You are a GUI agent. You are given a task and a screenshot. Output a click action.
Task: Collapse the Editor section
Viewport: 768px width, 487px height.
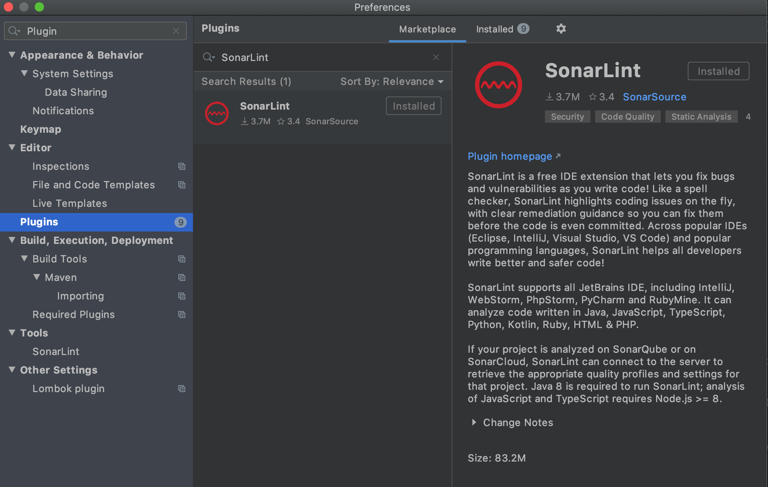tap(12, 147)
